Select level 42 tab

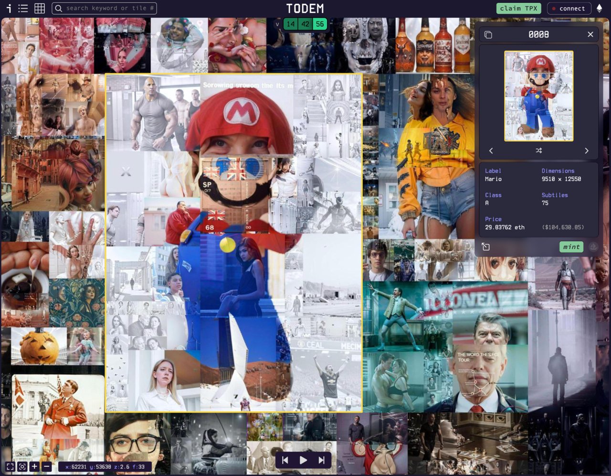(305, 24)
